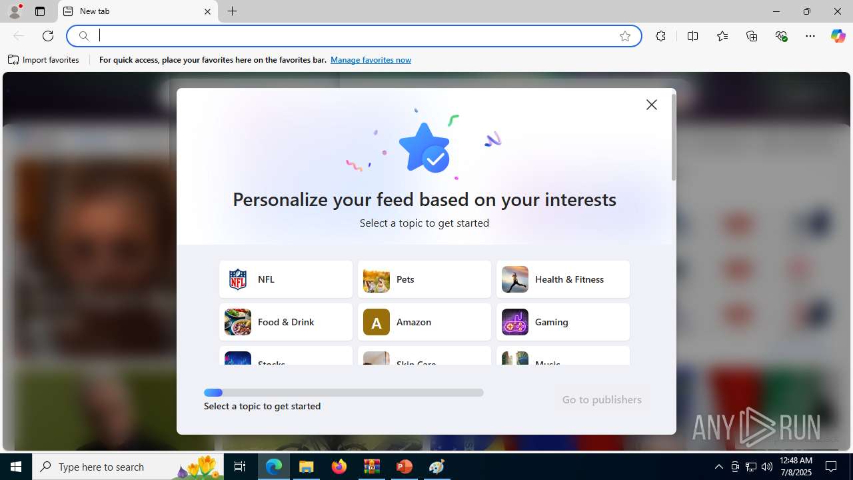Open the Extensions icon
The width and height of the screenshot is (853, 480).
click(660, 36)
